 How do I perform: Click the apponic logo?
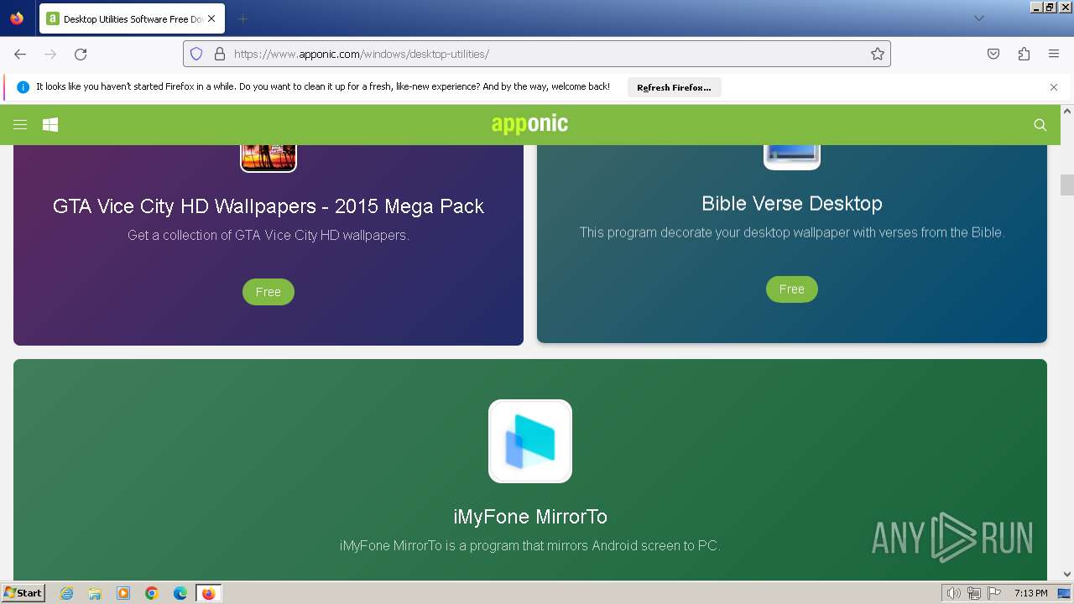pos(529,124)
